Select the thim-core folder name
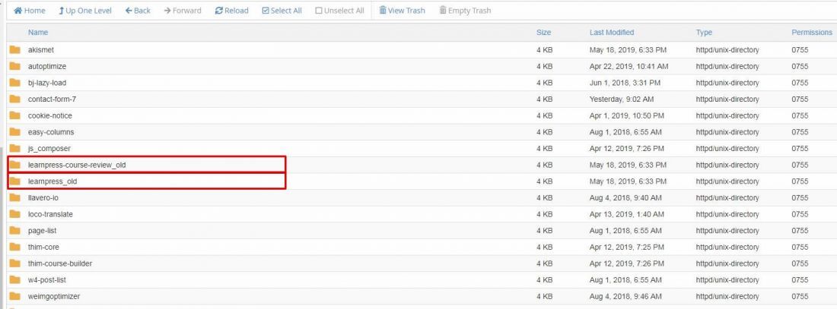 tap(43, 248)
